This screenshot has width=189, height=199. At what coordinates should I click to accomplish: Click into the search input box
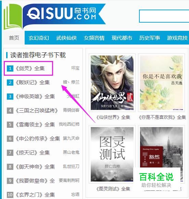(164, 16)
